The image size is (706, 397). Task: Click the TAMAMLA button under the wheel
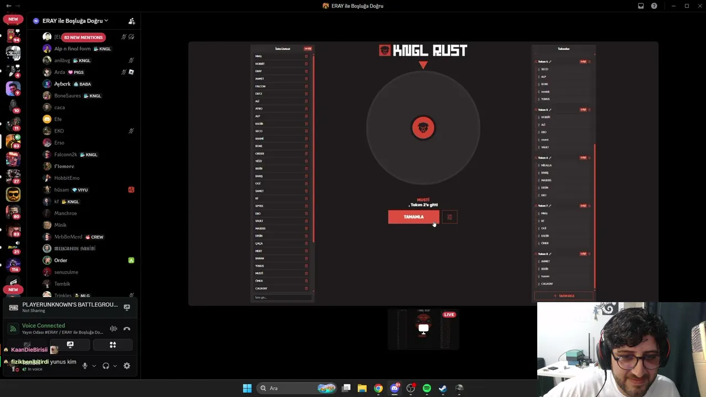coord(414,217)
